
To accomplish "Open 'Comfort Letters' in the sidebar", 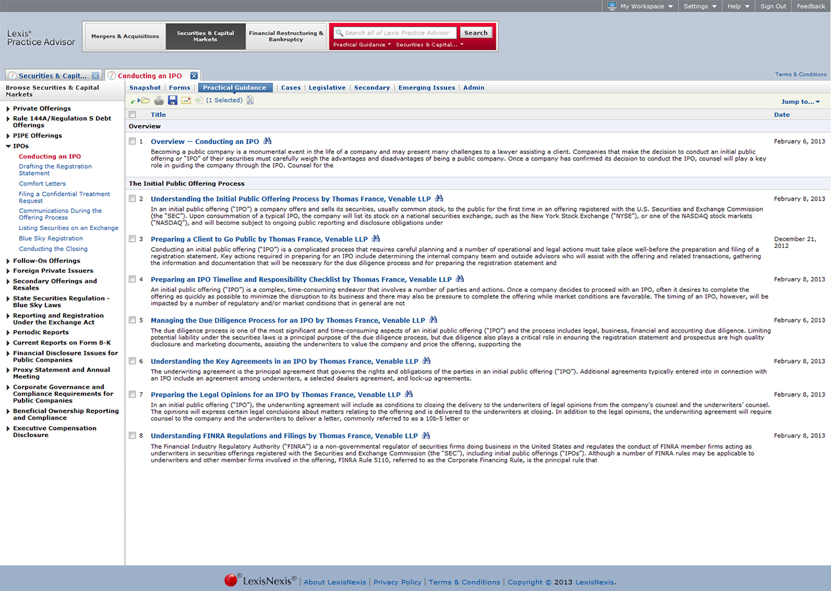I will pyautogui.click(x=42, y=183).
